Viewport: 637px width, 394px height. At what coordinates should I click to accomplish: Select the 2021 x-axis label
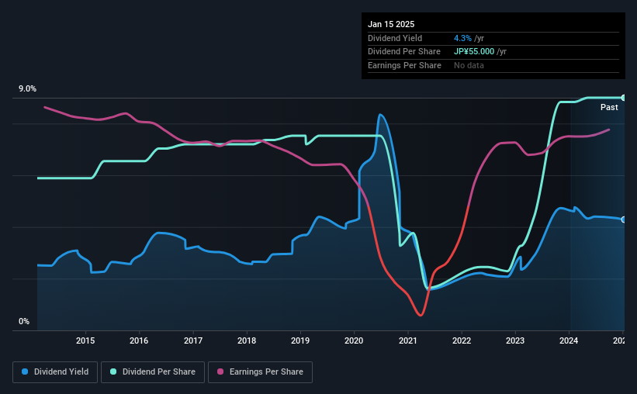[x=408, y=340]
